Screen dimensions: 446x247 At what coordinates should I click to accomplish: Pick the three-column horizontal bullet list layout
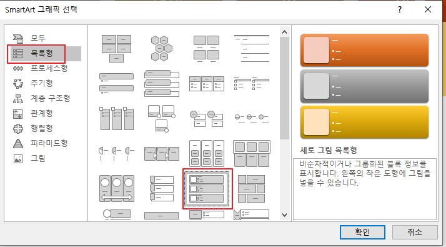(x=207, y=83)
